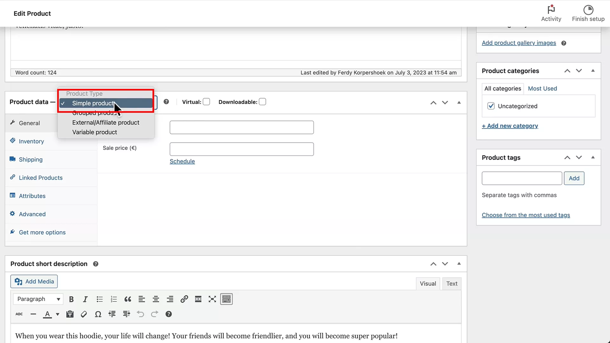Click the product tags input field
The image size is (610, 343).
522,178
